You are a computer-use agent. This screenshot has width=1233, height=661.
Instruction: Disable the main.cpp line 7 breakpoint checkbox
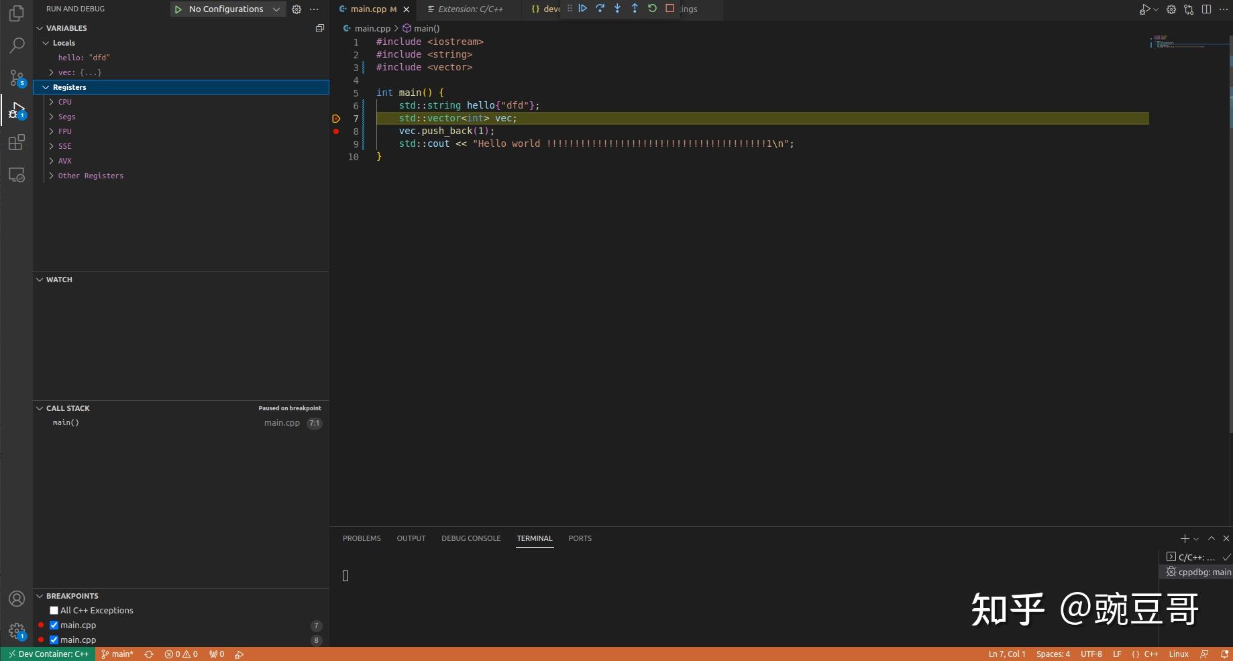pos(54,625)
